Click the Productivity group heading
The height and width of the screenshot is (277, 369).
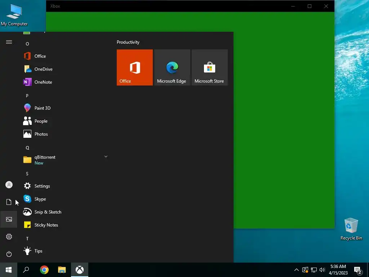128,42
